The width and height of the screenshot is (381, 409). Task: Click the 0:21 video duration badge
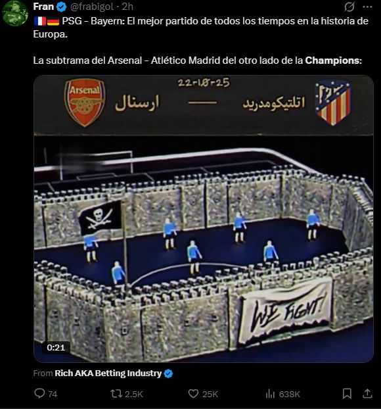pyautogui.click(x=56, y=347)
